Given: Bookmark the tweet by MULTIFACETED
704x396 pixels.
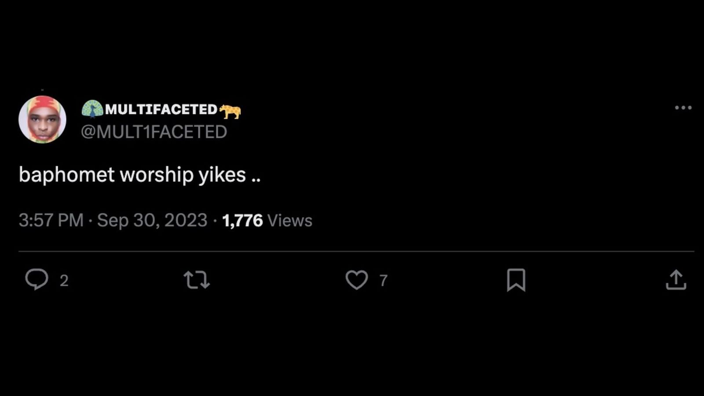Looking at the screenshot, I should click(516, 280).
